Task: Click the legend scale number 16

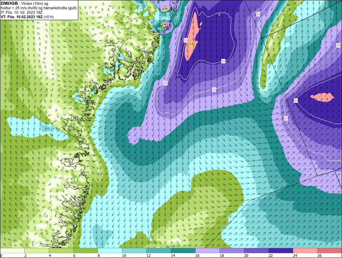Action: 197,256
